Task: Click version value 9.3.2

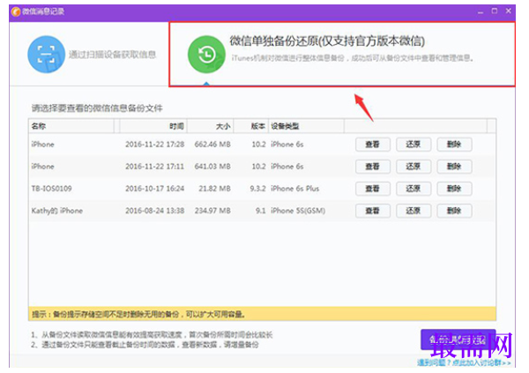Action: coord(257,189)
